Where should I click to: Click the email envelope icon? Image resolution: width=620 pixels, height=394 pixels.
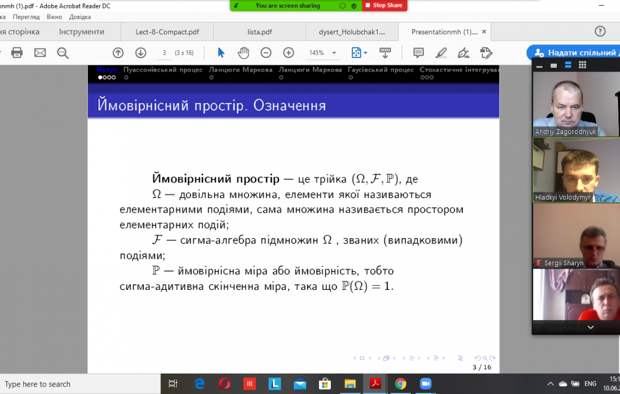point(40,53)
